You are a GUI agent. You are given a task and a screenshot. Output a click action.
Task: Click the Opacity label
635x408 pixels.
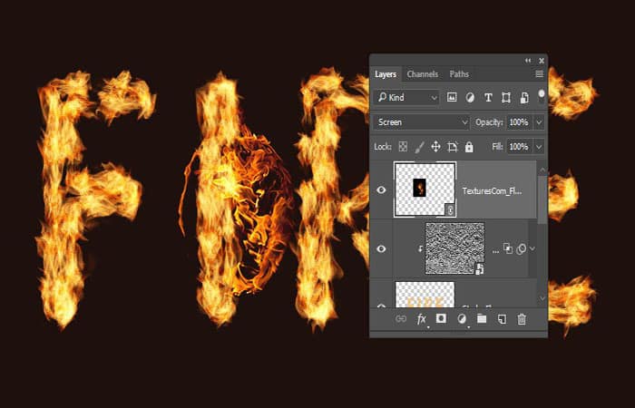[x=489, y=122]
